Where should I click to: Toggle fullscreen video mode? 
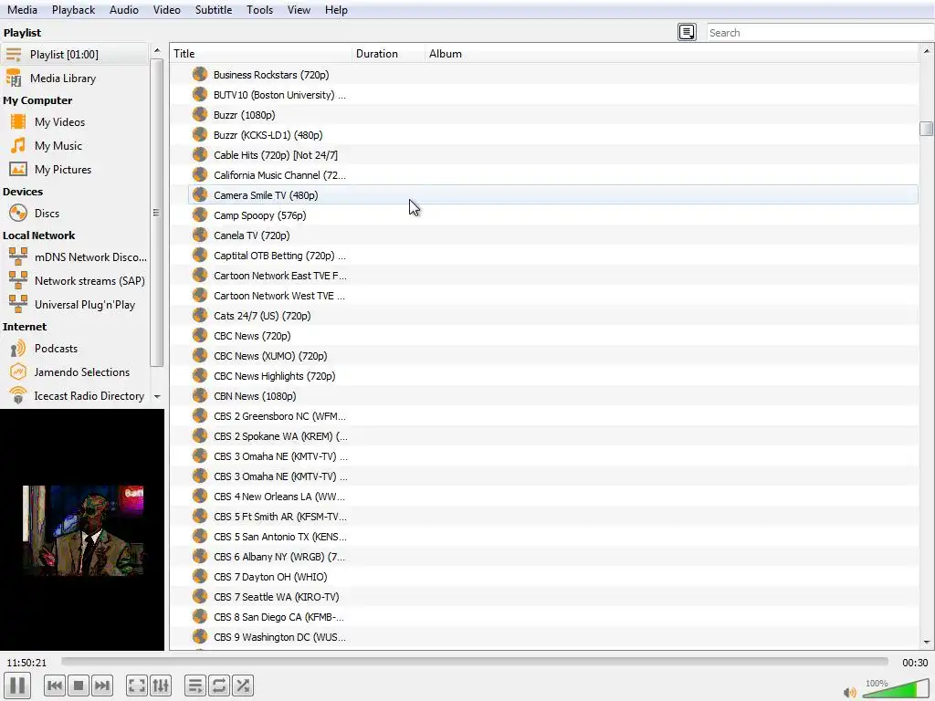coord(137,685)
